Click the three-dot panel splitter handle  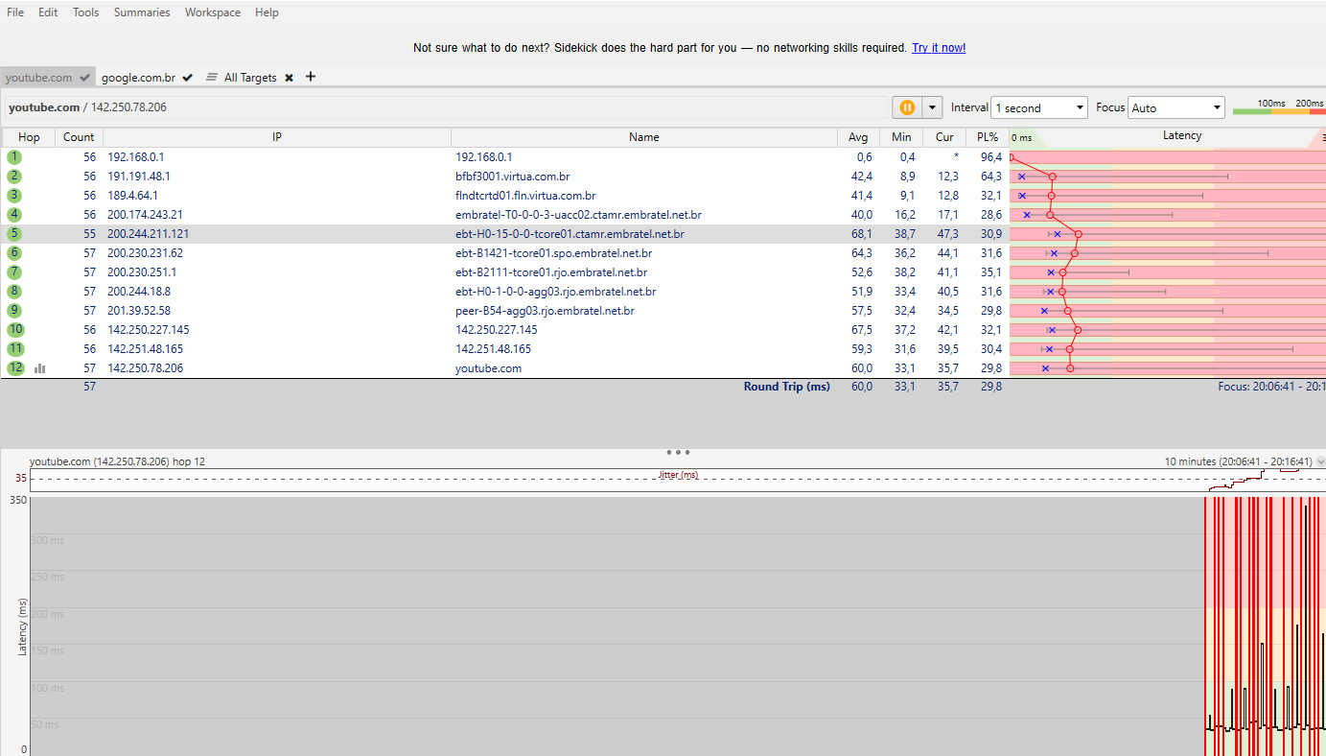678,452
